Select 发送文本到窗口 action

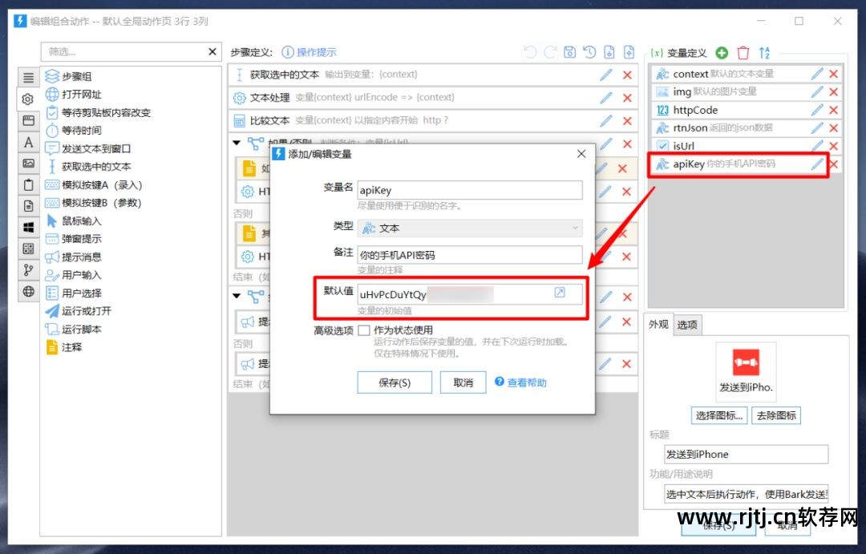(x=88, y=148)
